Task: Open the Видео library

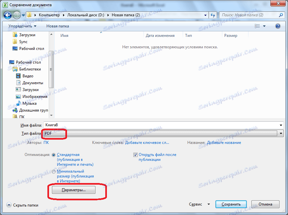Action: point(25,76)
